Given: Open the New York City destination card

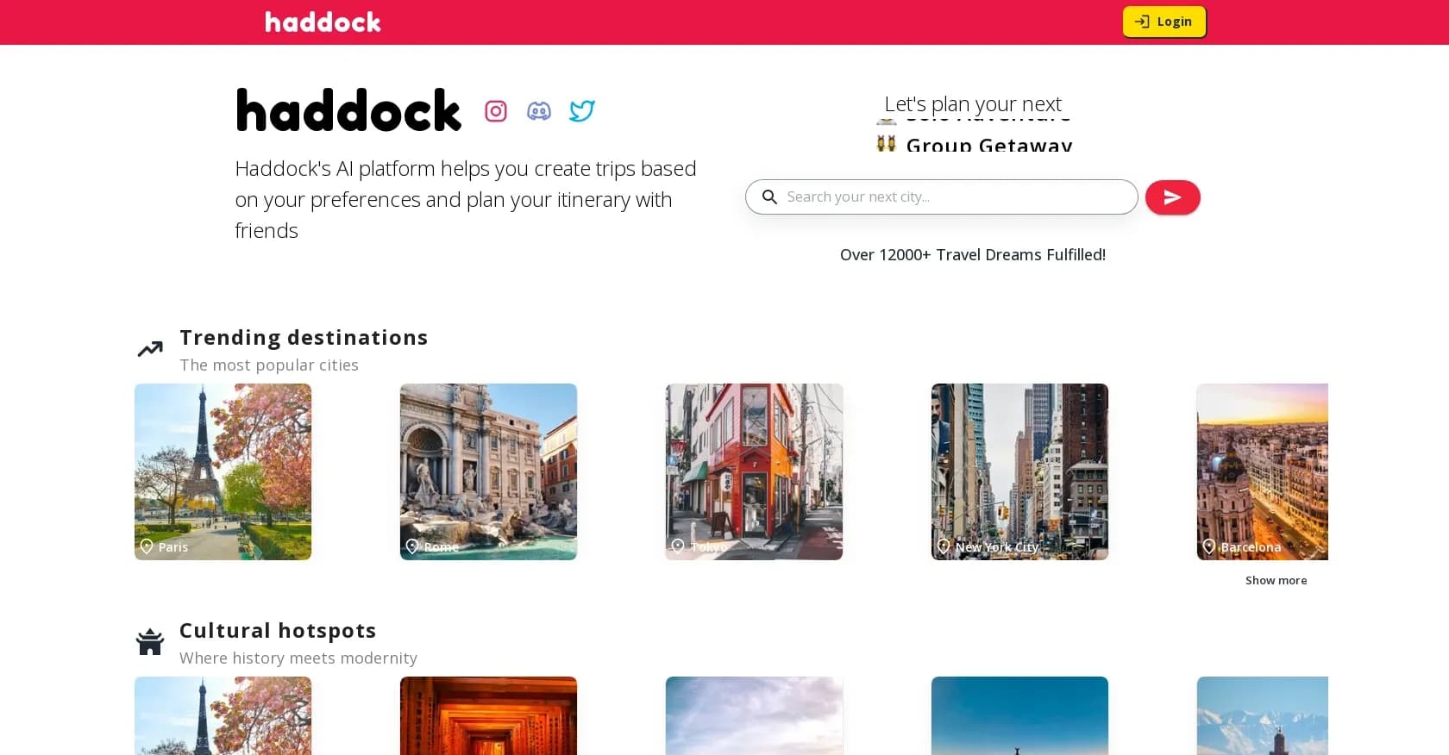Looking at the screenshot, I should coord(1019,471).
